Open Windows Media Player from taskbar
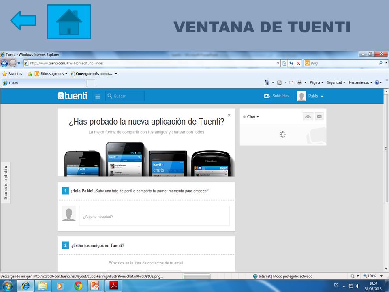This screenshot has height=292, width=389. point(60,286)
